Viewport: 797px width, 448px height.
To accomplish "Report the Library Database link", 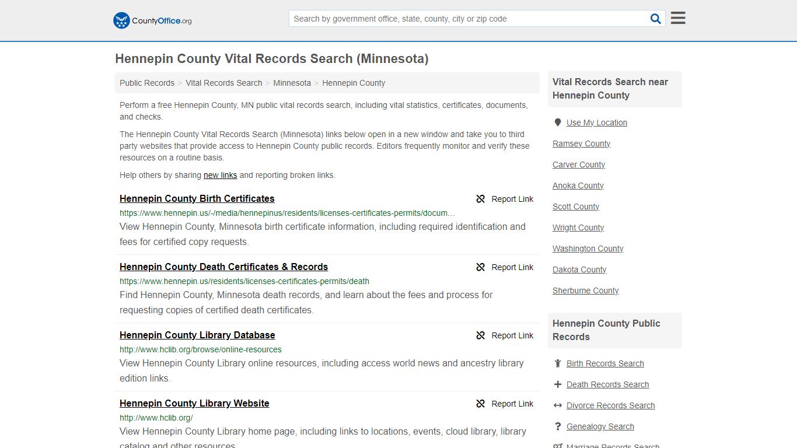I will (505, 335).
